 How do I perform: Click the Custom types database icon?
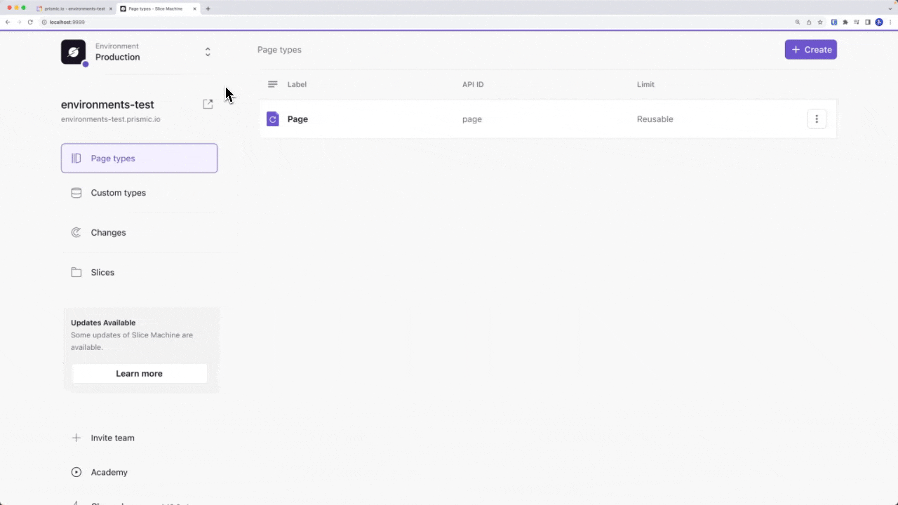coord(76,193)
